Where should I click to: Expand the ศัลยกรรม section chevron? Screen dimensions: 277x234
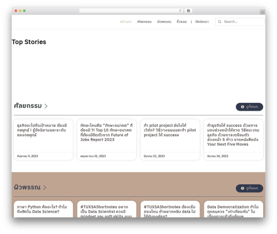[x=46, y=106]
